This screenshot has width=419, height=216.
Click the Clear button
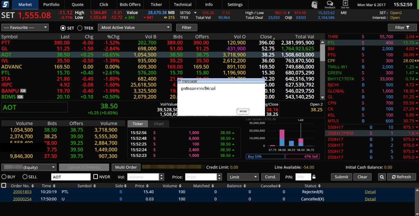click(x=362, y=177)
